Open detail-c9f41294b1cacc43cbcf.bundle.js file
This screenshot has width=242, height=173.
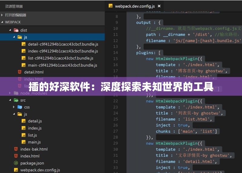[x=63, y=44]
